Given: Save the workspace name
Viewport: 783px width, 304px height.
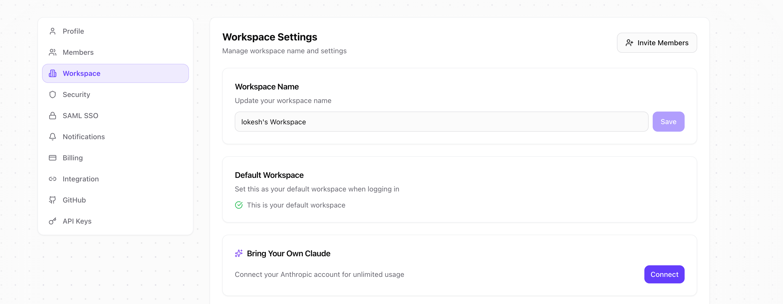Looking at the screenshot, I should (668, 122).
